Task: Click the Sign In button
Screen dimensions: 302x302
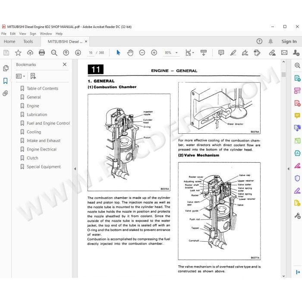Action: (289, 41)
